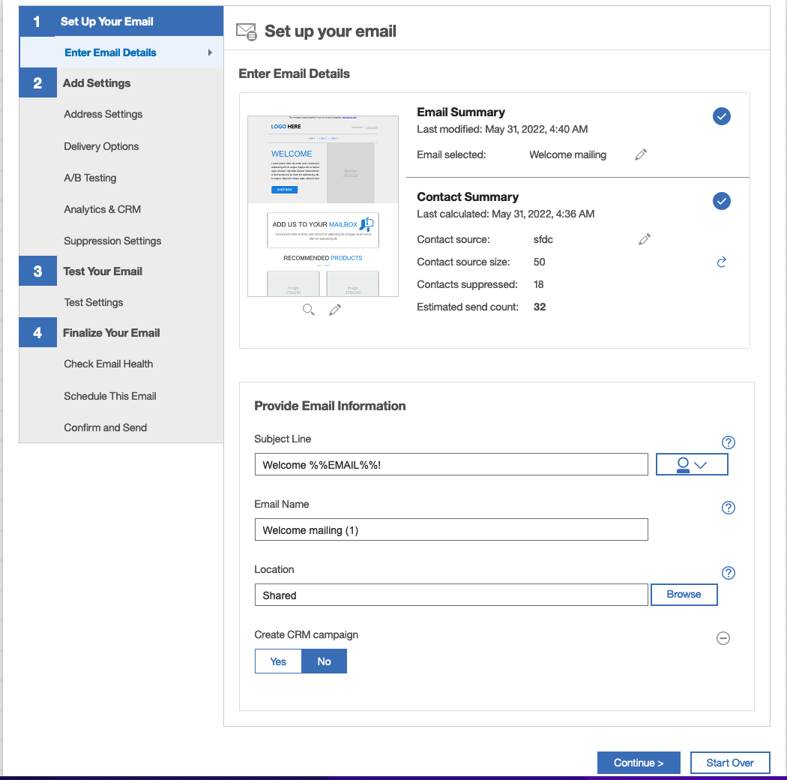Collapse the Create CRM campaign section
Viewport: 787px width, 780px height.
[723, 638]
